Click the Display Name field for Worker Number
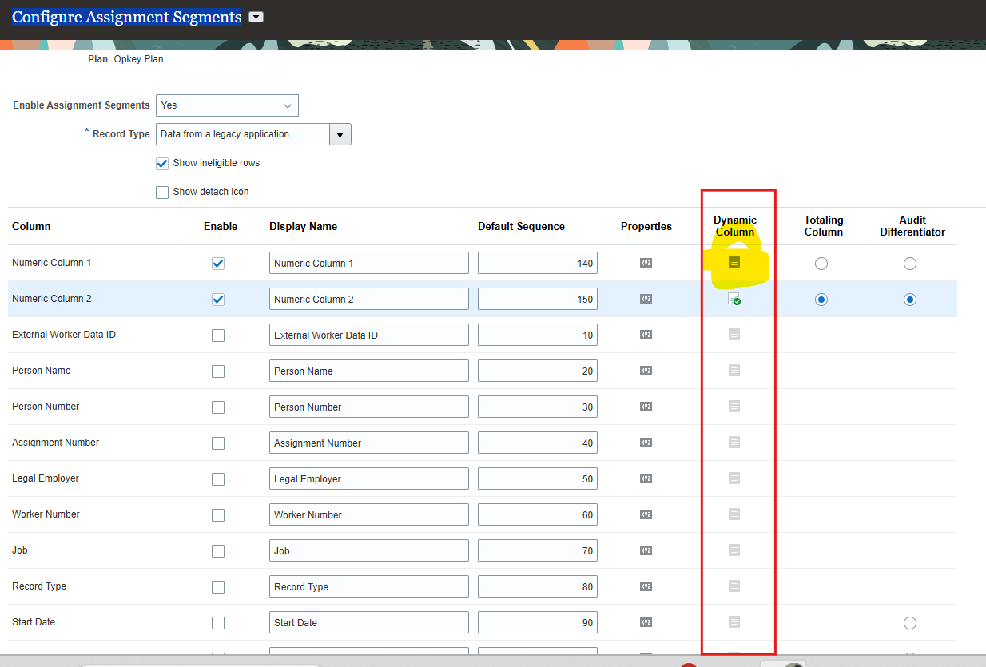This screenshot has height=667, width=986. 368,514
